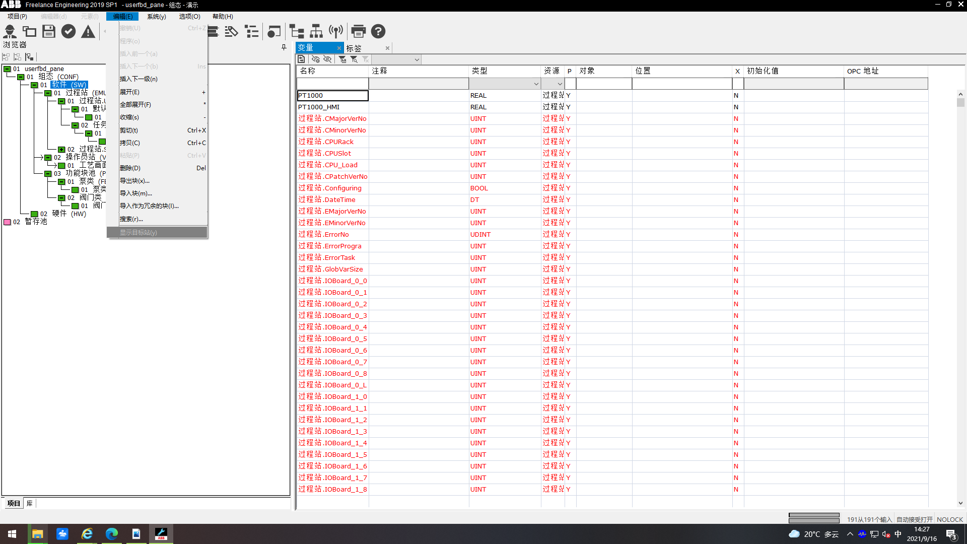Open the variable toolbar combo box dropdown
This screenshot has width=967, height=544.
[x=417, y=60]
